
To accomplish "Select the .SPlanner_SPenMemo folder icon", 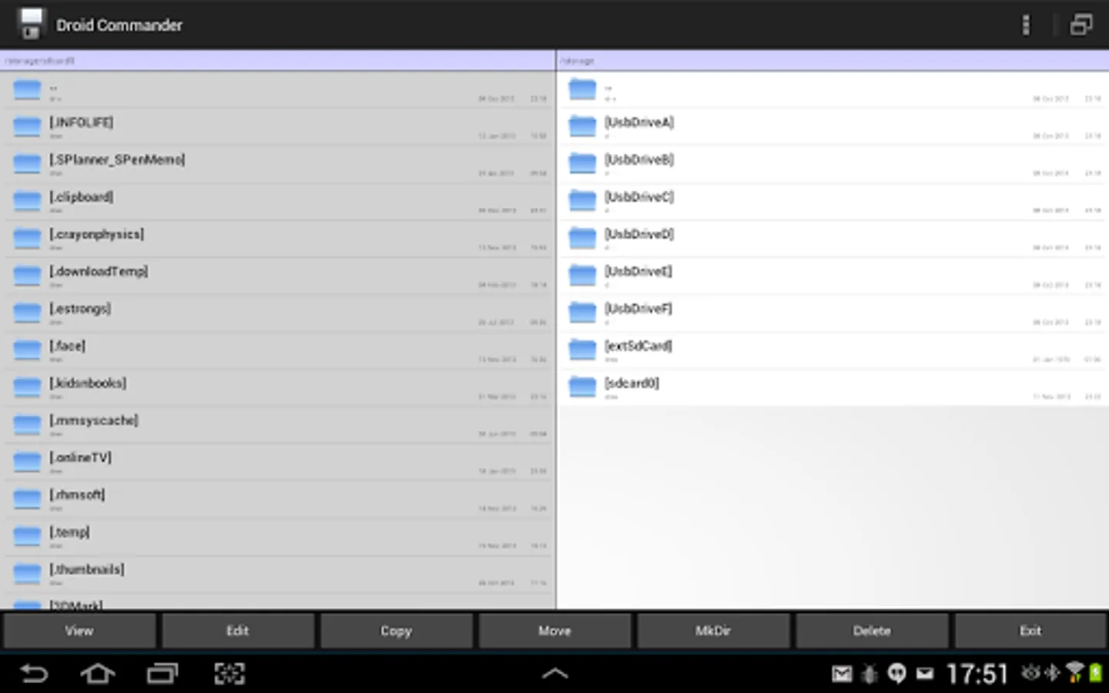I will (27, 163).
